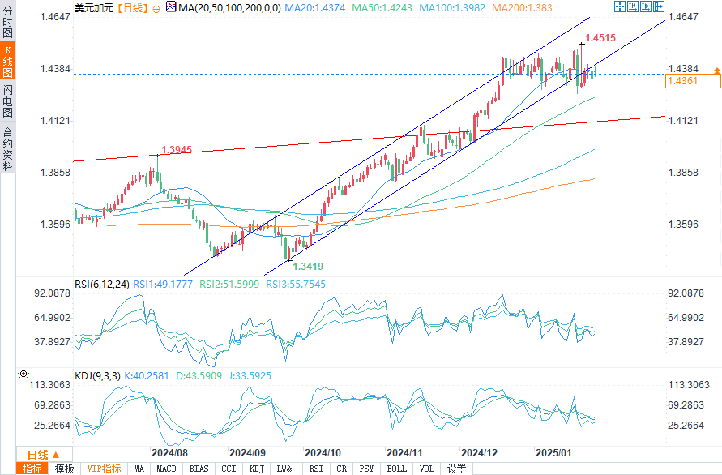Viewport: 722px width, 475px height.
Task: Switch to the 闪电图 side tab
Action: point(7,101)
